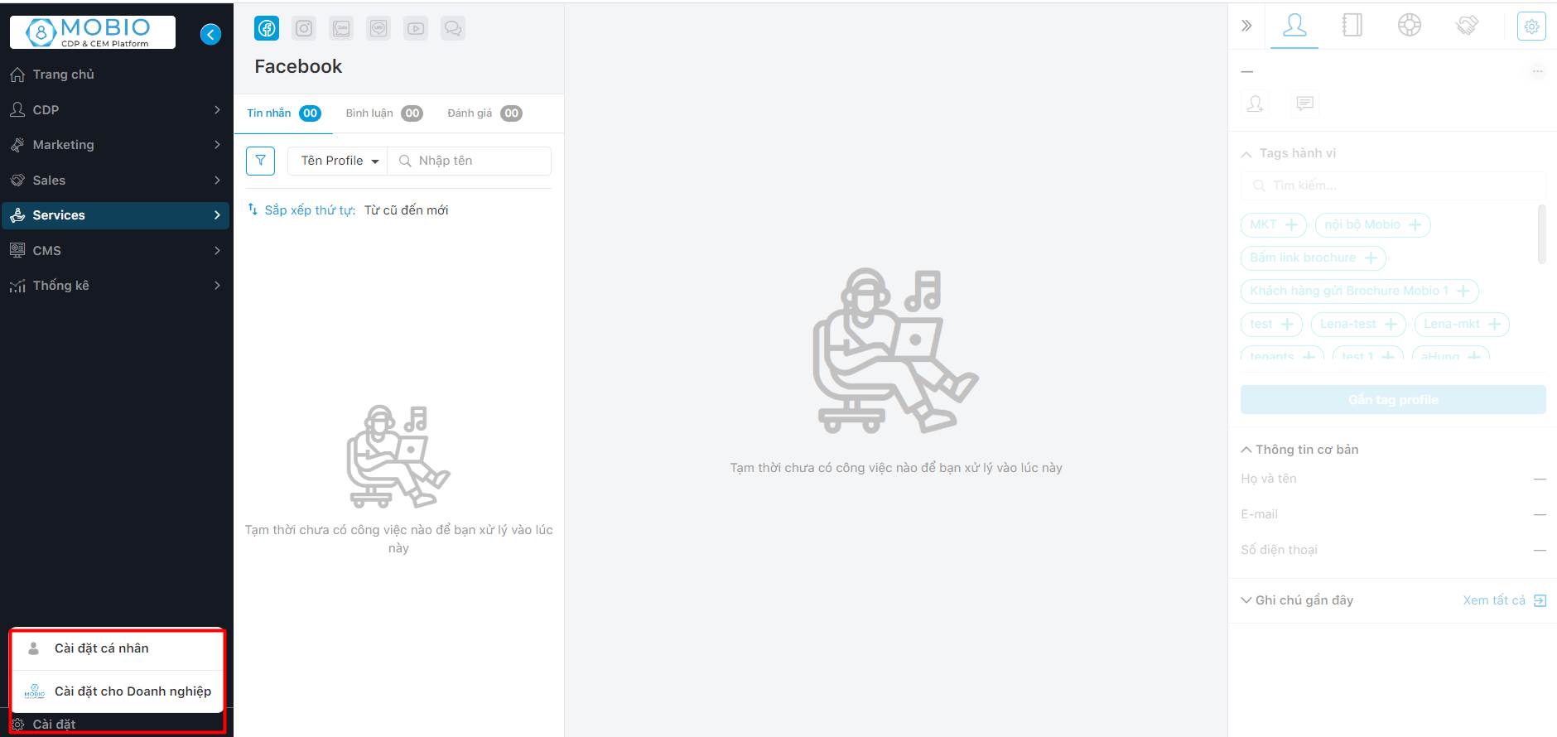Image resolution: width=1557 pixels, height=737 pixels.
Task: Open the profile person tab icon
Action: click(1294, 25)
